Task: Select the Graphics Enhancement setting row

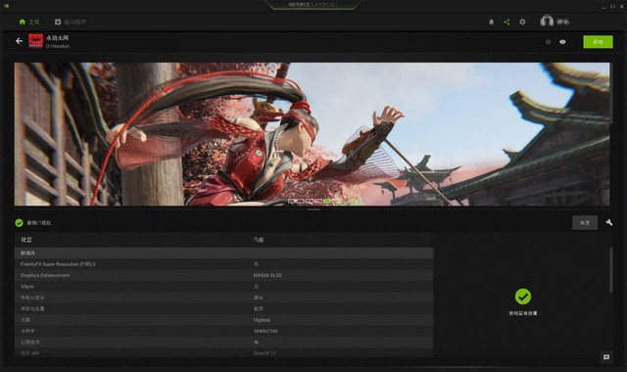Action: point(224,275)
